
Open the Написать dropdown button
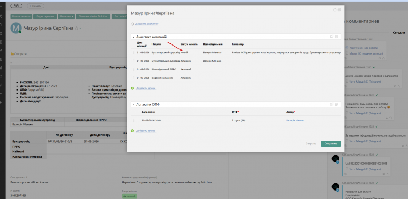(x=66, y=16)
